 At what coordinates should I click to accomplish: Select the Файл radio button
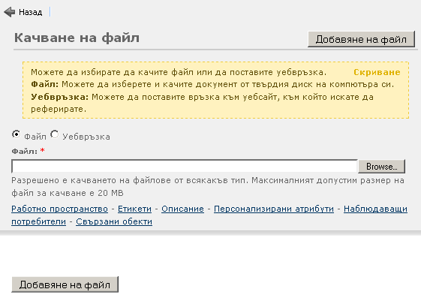(16, 134)
